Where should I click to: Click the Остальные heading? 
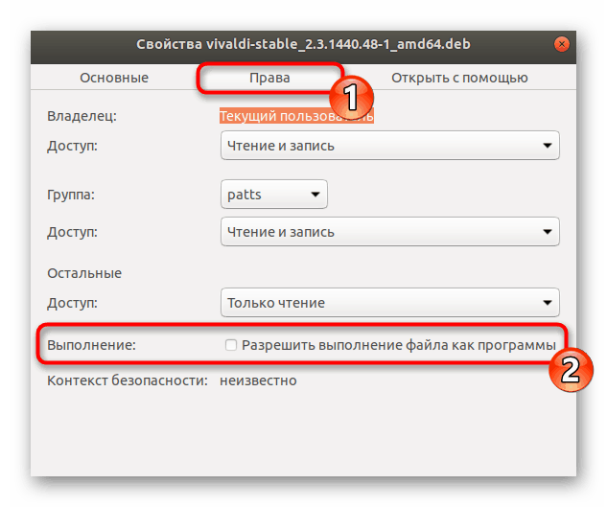(x=84, y=273)
